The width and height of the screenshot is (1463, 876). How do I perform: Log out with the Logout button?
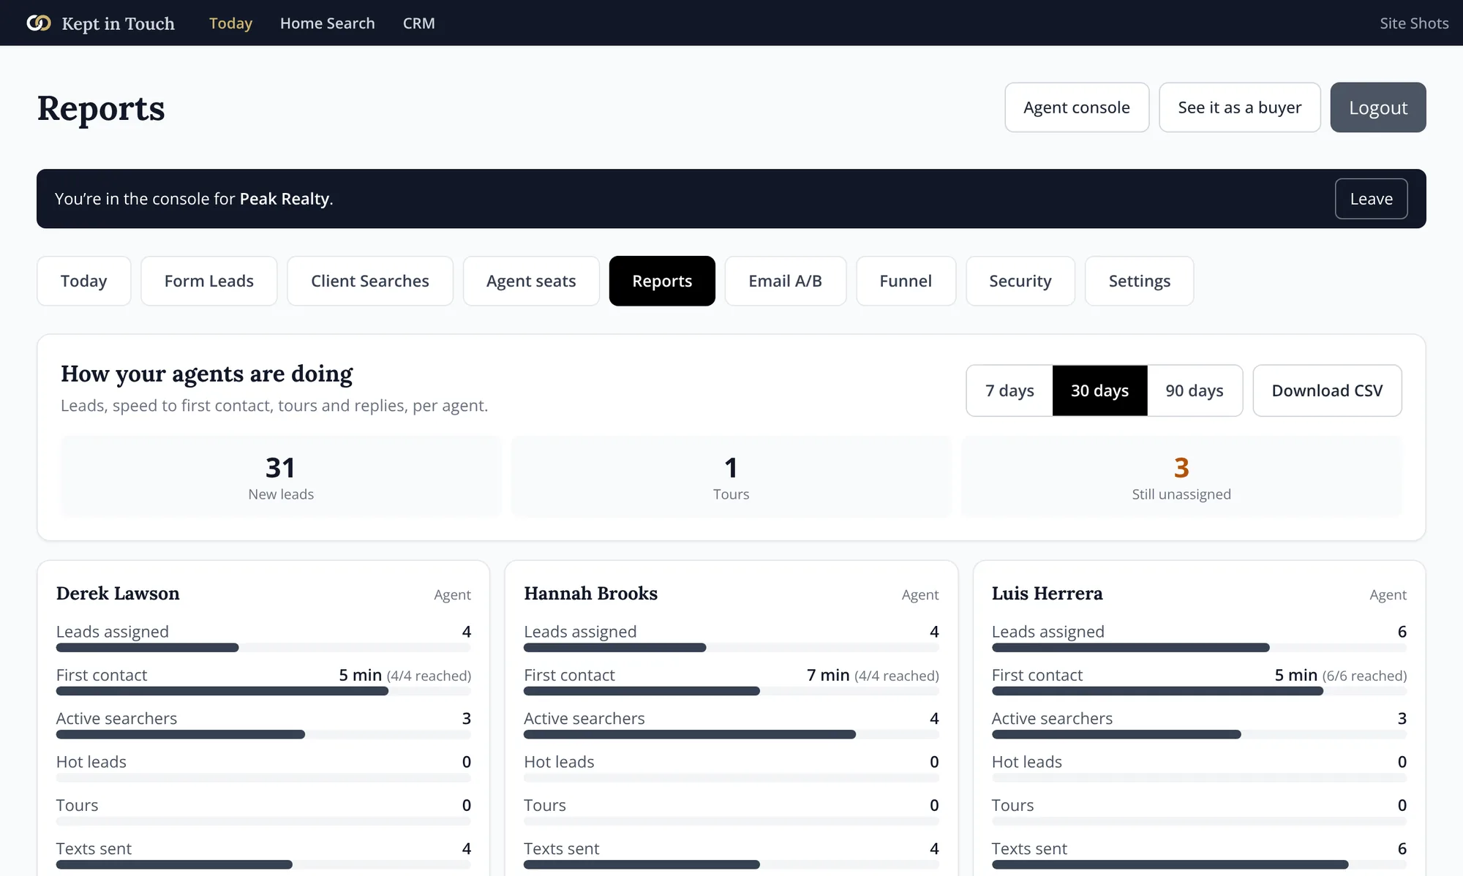(1378, 107)
